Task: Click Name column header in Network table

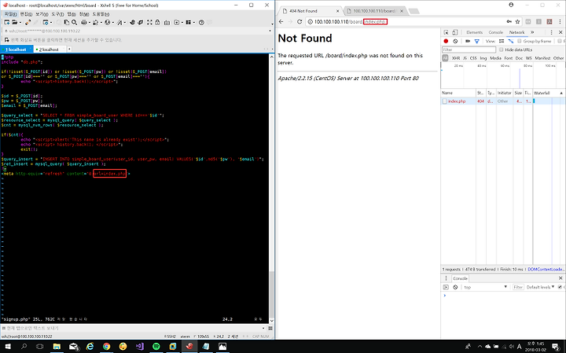Action: (458, 93)
